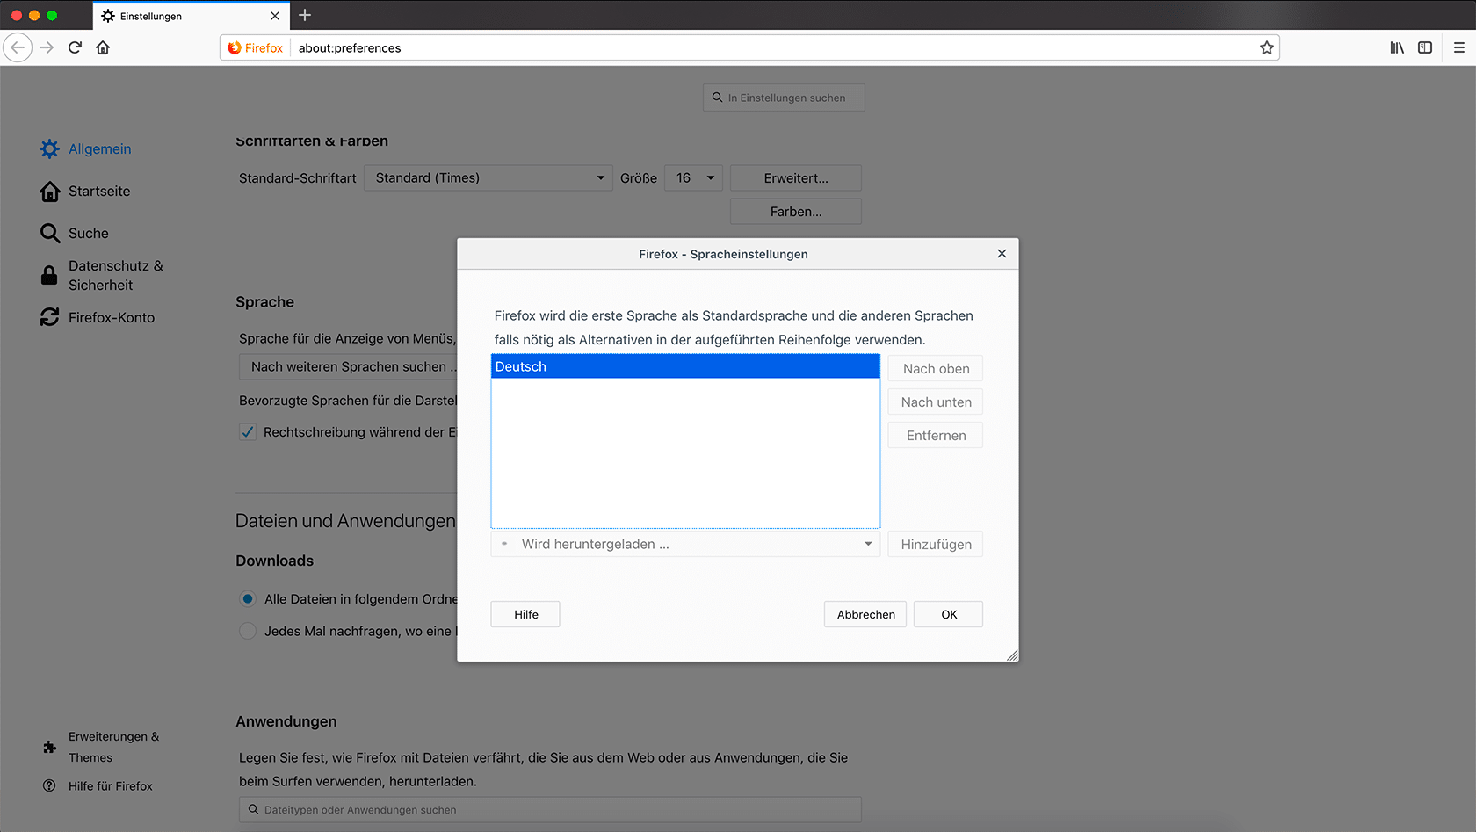Click the back navigation arrow

(18, 47)
